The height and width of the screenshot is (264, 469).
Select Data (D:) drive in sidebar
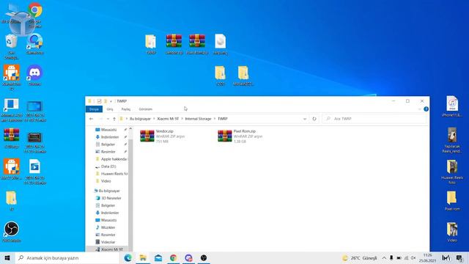click(109, 166)
